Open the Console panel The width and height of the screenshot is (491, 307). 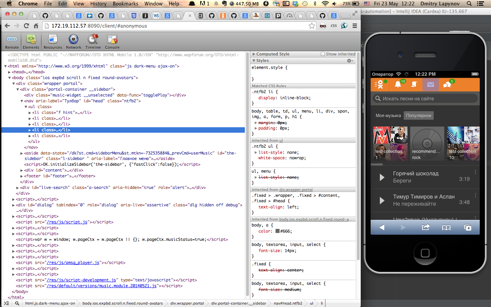coord(112,42)
